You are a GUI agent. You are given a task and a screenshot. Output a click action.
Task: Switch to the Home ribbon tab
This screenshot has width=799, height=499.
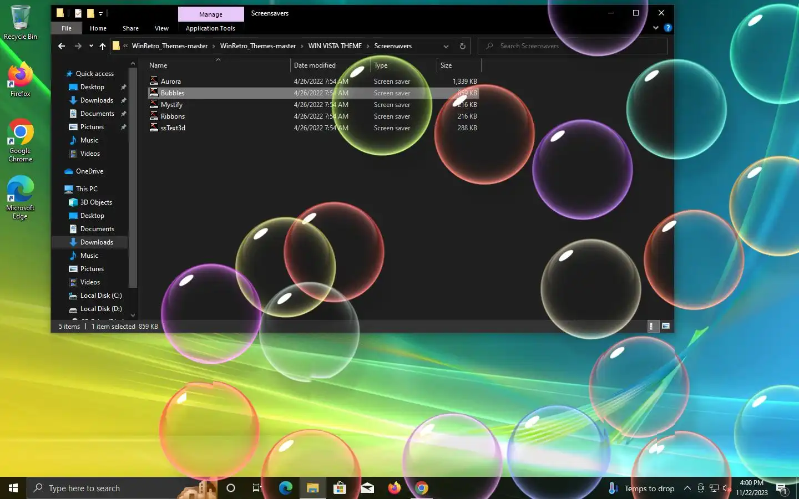(x=98, y=28)
